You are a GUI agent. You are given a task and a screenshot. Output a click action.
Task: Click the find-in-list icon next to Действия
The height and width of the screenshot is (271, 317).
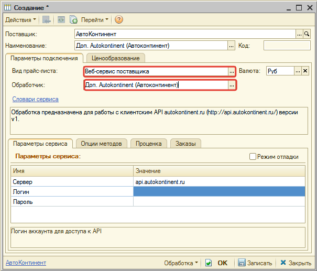[46, 19]
